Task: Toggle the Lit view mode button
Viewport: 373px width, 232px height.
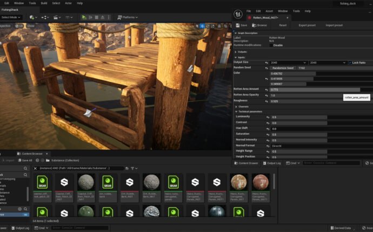Action: (19, 25)
